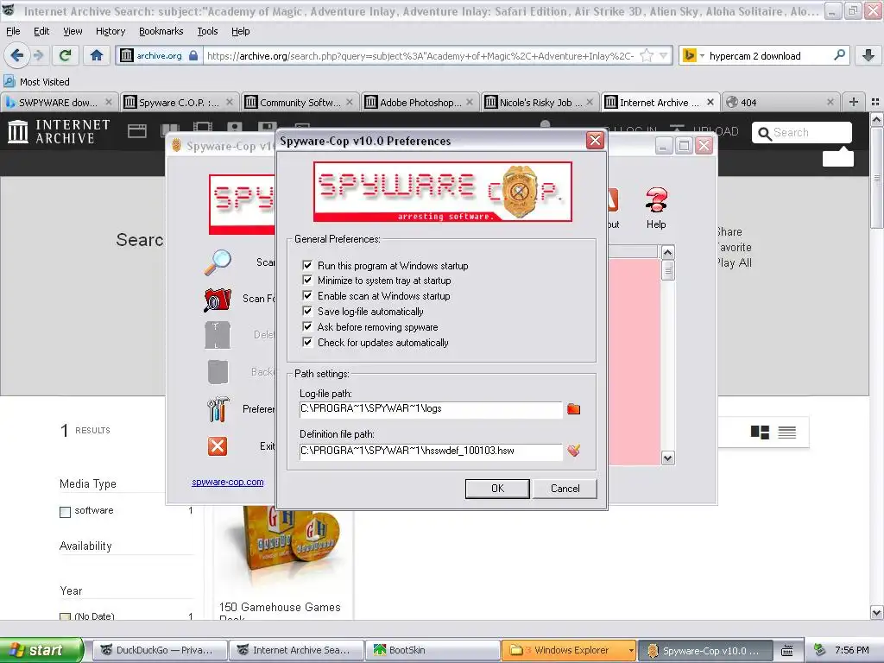Open a new browser tab with plus button

click(x=854, y=102)
